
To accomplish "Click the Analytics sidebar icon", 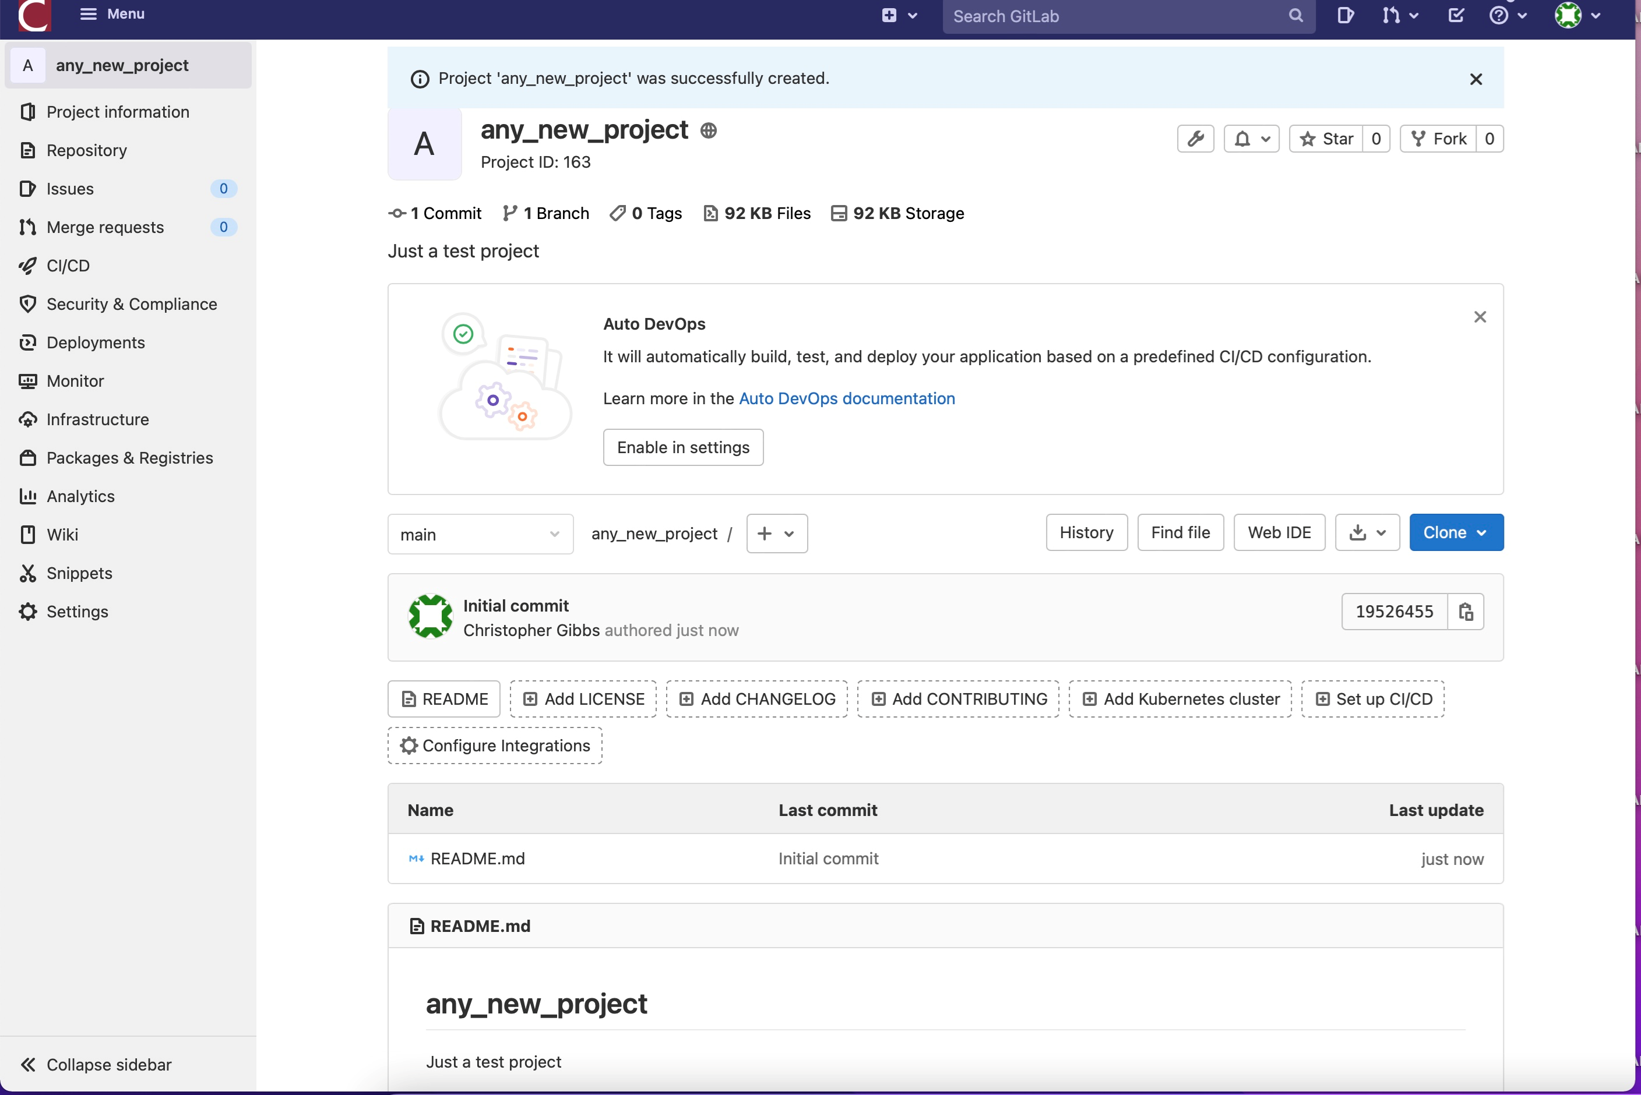I will 28,495.
